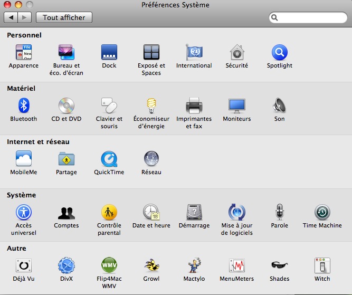The height and width of the screenshot is (295, 352).
Task: Select the Exposé et Spaces icon
Action: click(x=151, y=53)
